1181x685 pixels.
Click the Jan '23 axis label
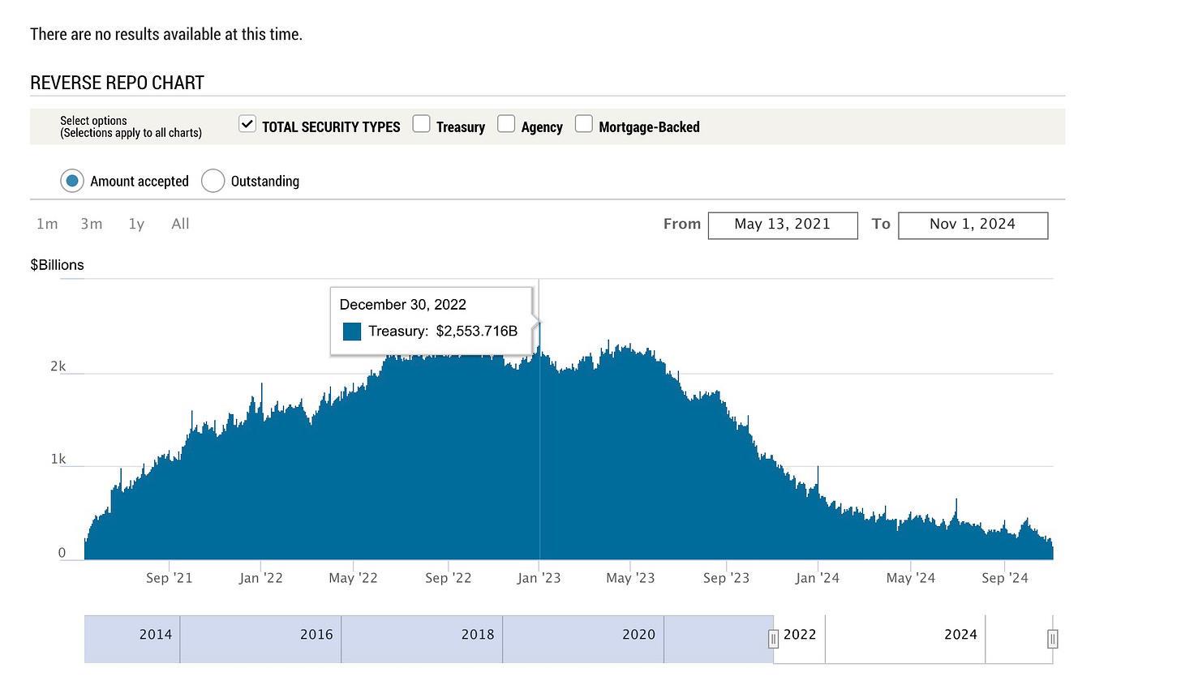point(539,578)
